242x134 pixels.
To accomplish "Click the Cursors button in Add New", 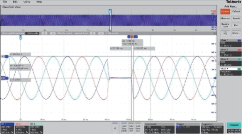I will point(225,12).
